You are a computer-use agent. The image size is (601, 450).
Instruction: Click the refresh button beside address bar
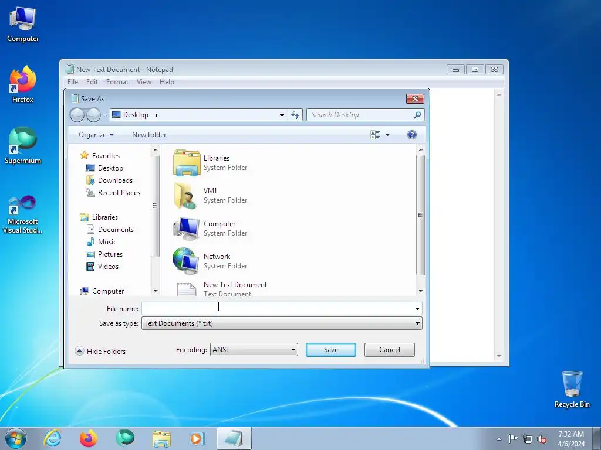click(295, 115)
